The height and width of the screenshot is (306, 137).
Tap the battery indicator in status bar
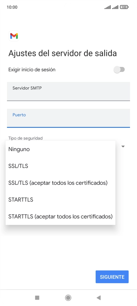click(124, 7)
